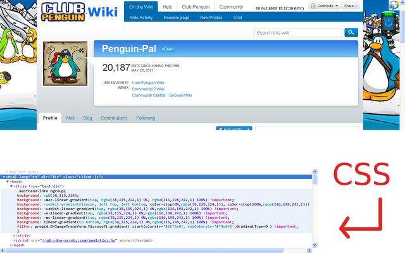Open the Club Penguin Wiki favorite link
405x253 pixels.
coord(147,83)
